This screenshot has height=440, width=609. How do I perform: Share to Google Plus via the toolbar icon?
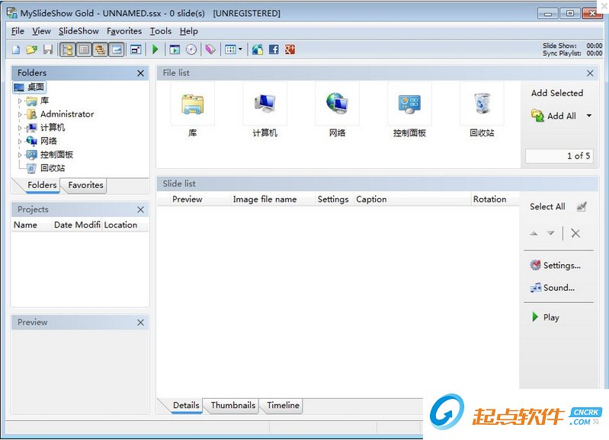pyautogui.click(x=290, y=49)
